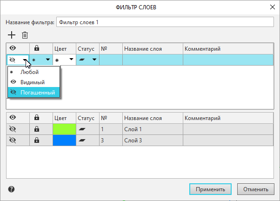
Task: Expand the Цвет filter dropdown
Action: coord(71,60)
